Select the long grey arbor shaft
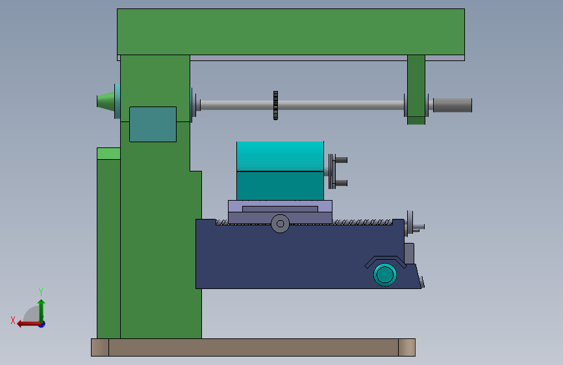Image resolution: width=563 pixels, height=365 pixels. coord(301,105)
